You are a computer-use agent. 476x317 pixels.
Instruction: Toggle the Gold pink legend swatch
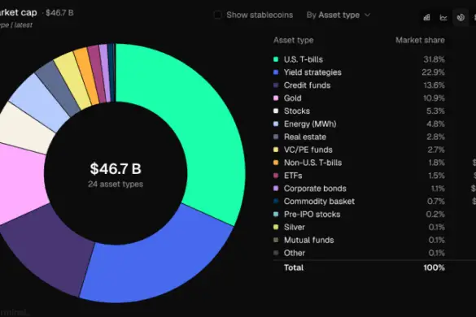[276, 98]
